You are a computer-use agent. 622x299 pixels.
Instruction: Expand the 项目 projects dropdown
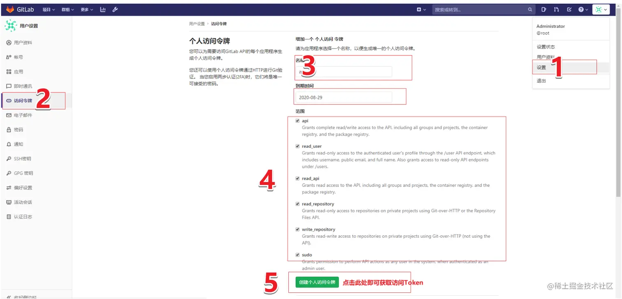[49, 9]
